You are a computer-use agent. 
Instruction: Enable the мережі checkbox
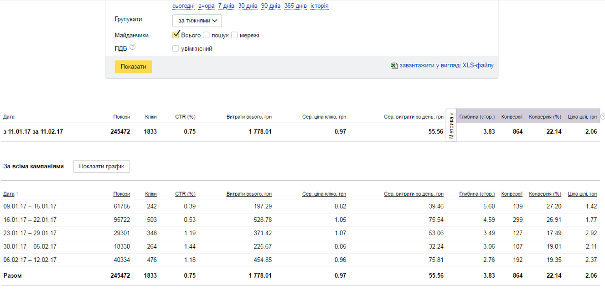coord(234,35)
